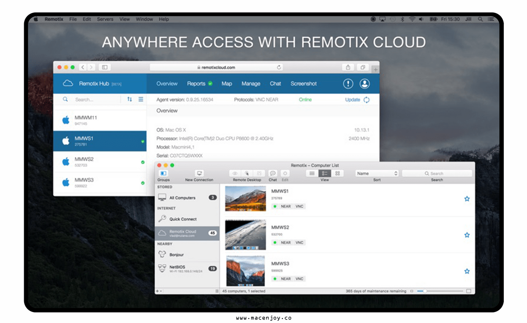Open the Remotix app menu in the menu bar

(55, 19)
